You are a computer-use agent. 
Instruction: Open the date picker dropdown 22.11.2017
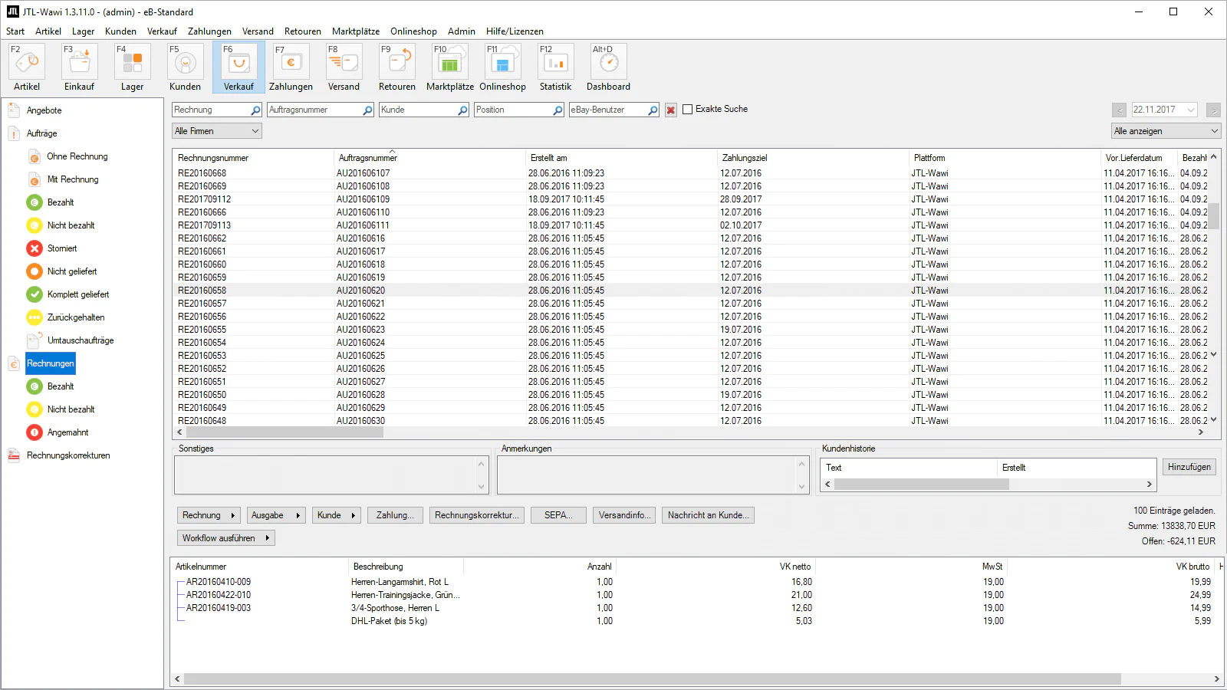tap(1191, 110)
